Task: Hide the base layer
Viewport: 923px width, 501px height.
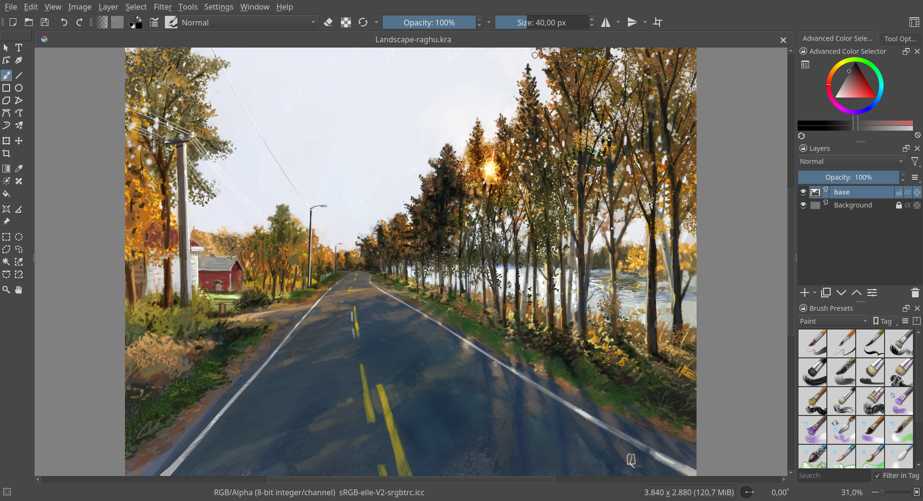Action: (803, 192)
